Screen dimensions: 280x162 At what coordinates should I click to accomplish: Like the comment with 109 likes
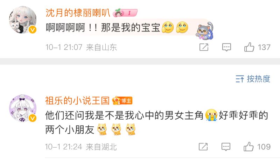click(x=248, y=147)
